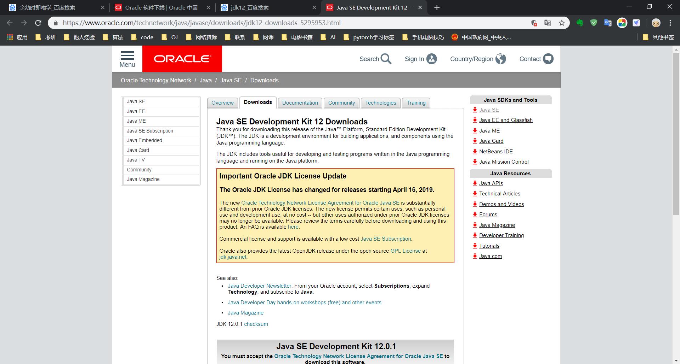The width and height of the screenshot is (680, 364).
Task: Click the lock site info icon
Action: point(56,23)
